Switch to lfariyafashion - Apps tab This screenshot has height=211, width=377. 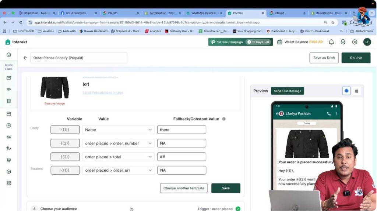click(162, 13)
